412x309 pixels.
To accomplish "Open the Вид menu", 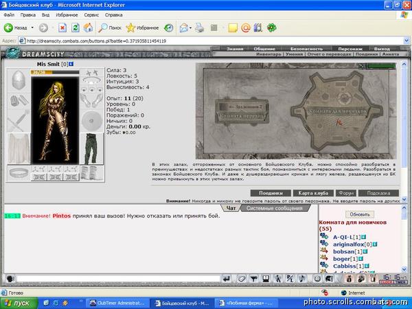I will (45, 15).
